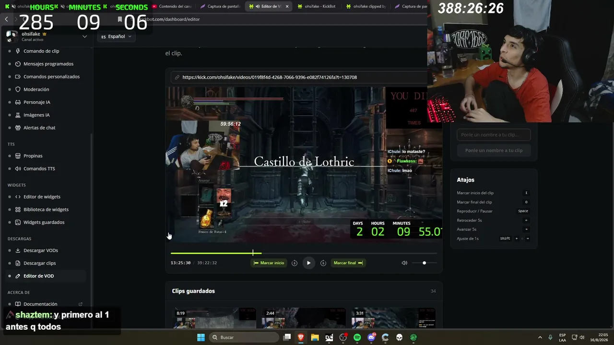Click the Propinas money icon
The width and height of the screenshot is (614, 345).
[18, 156]
